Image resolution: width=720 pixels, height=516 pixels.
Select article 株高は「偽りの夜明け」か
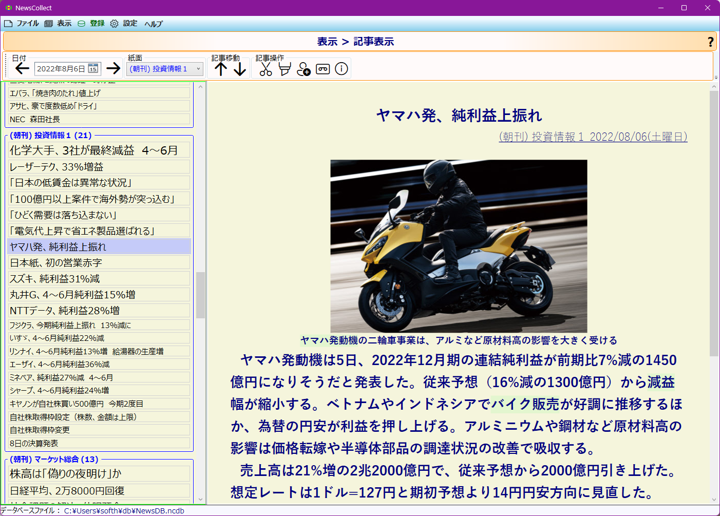coord(99,474)
